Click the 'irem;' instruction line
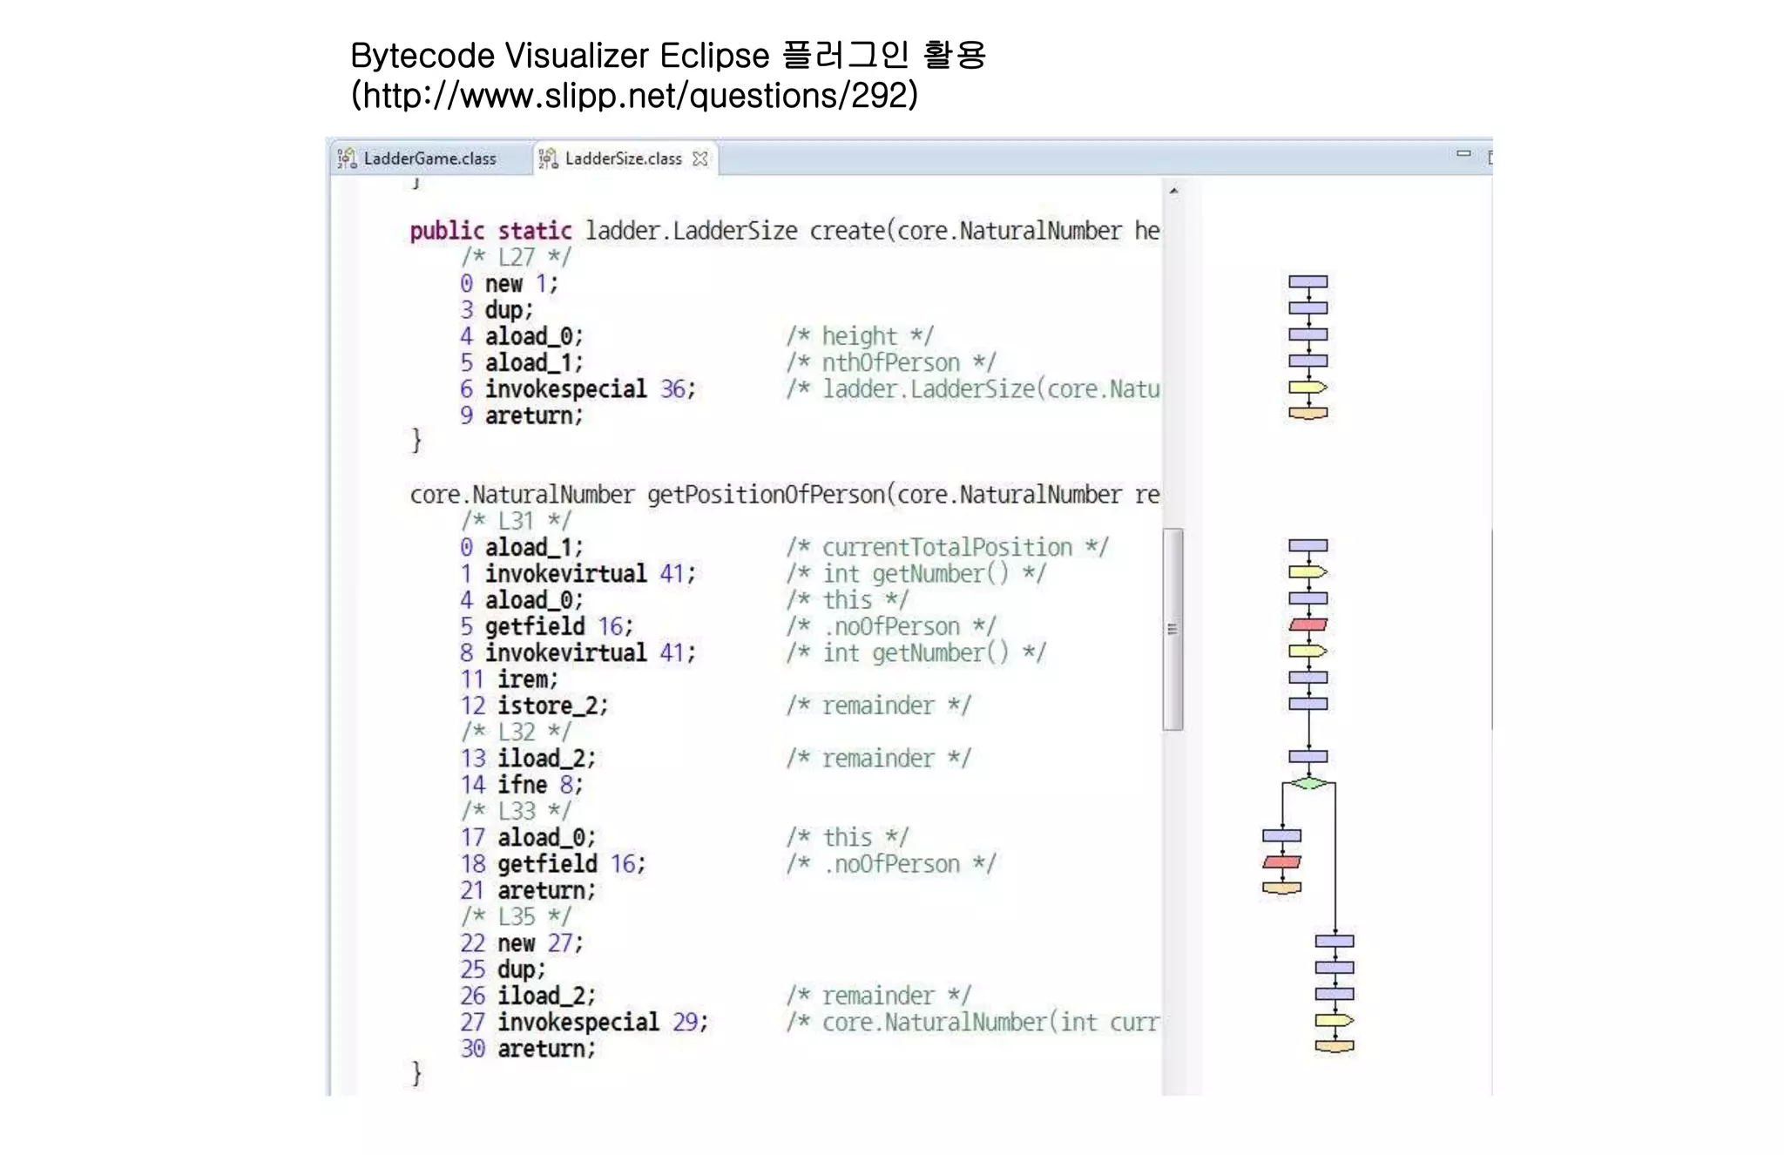1784x1155 pixels. pyautogui.click(x=510, y=679)
